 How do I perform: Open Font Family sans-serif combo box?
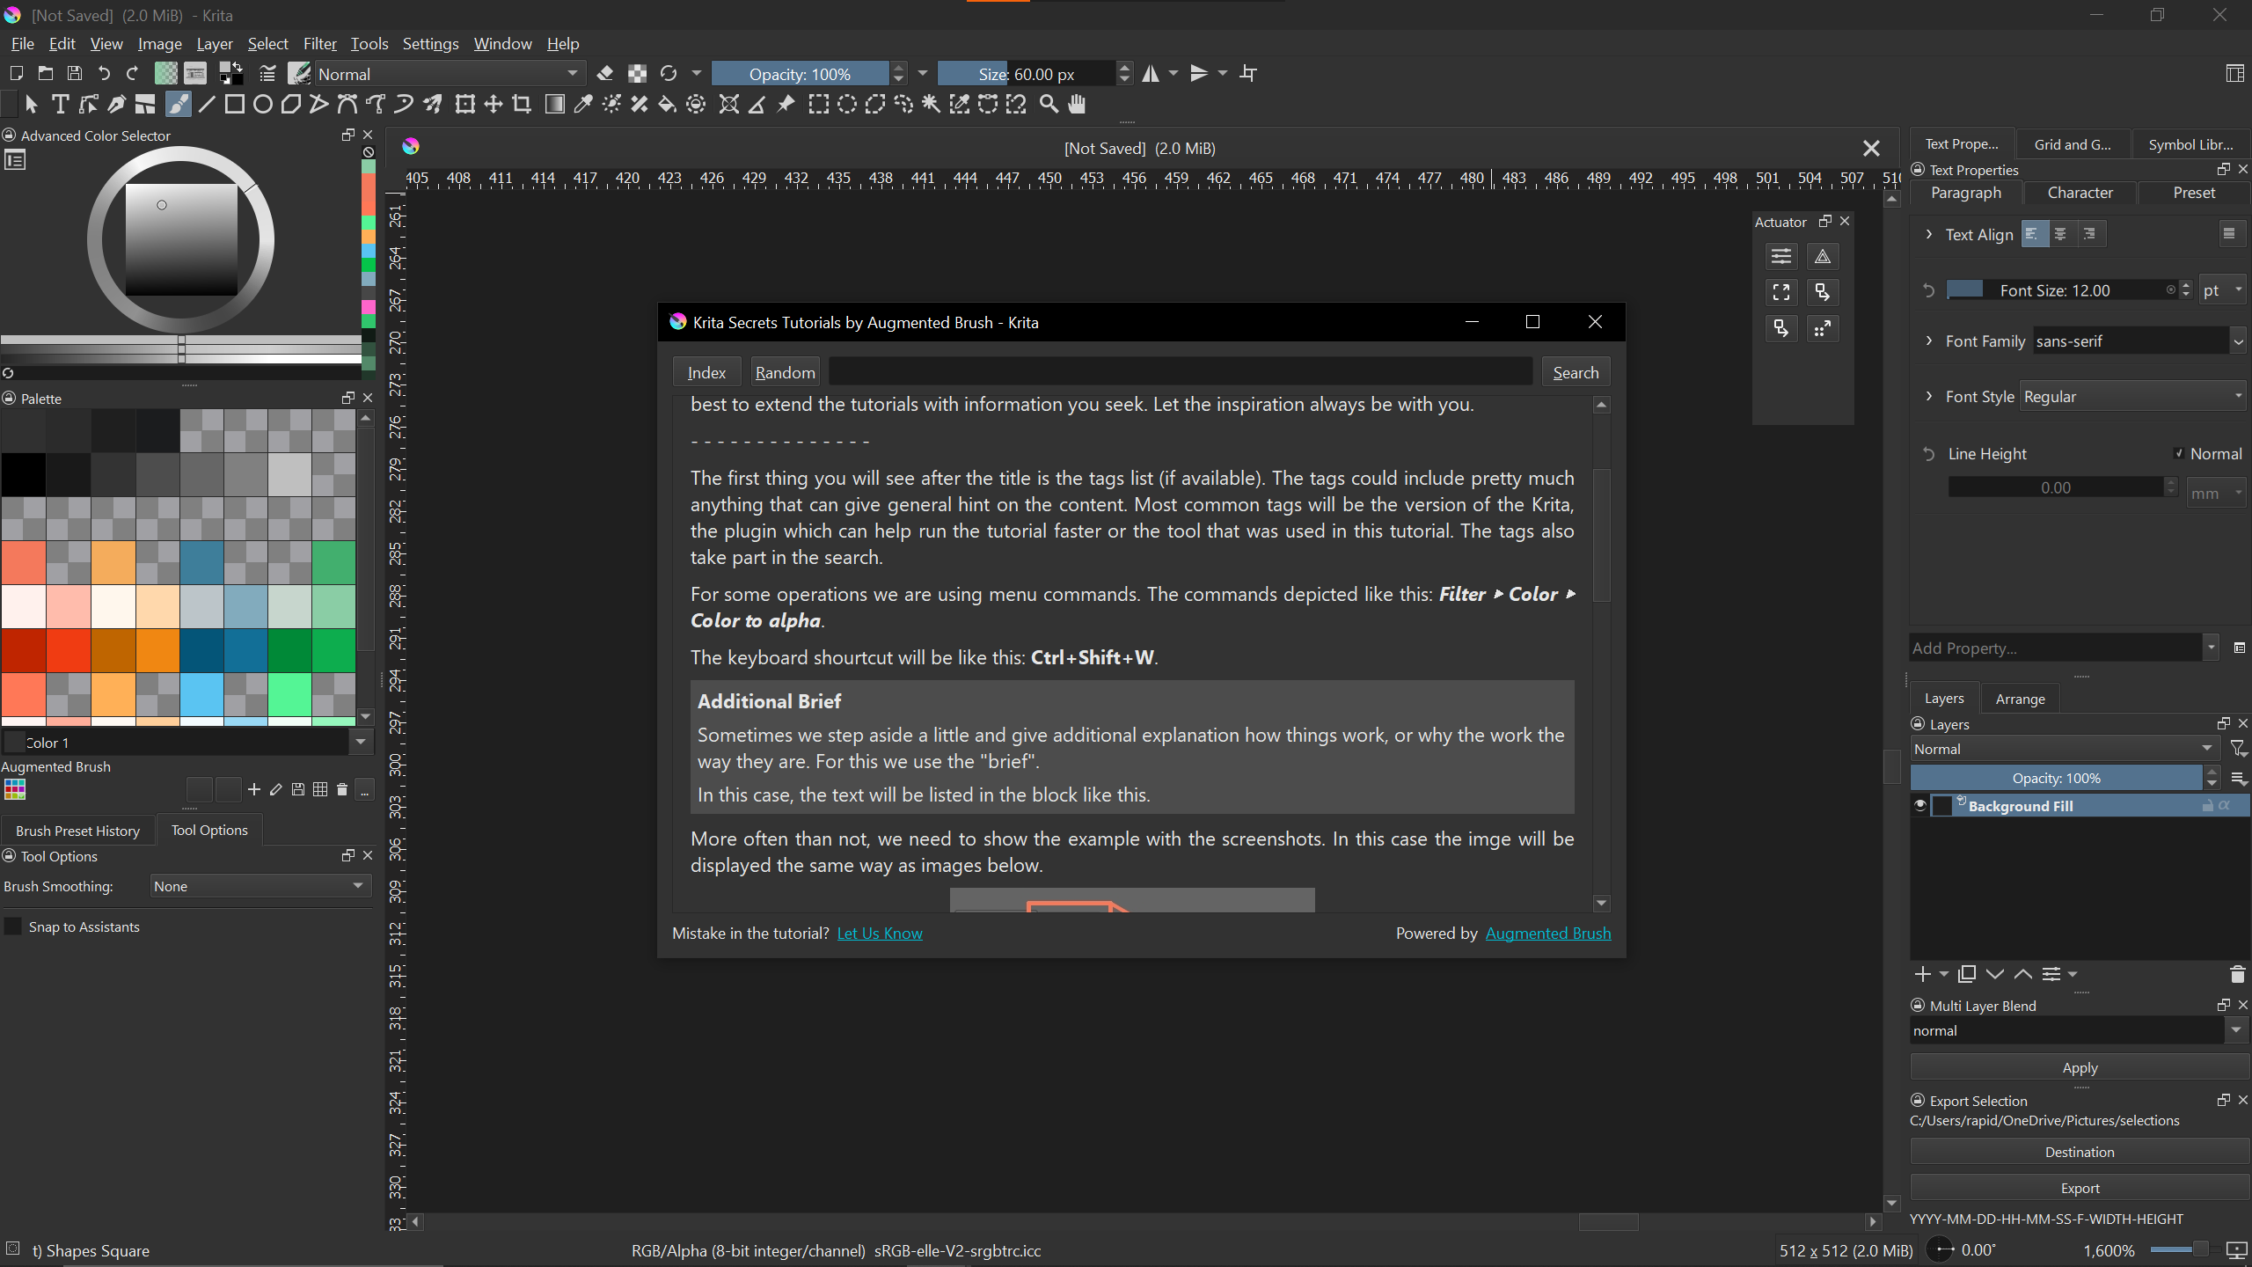click(2139, 341)
